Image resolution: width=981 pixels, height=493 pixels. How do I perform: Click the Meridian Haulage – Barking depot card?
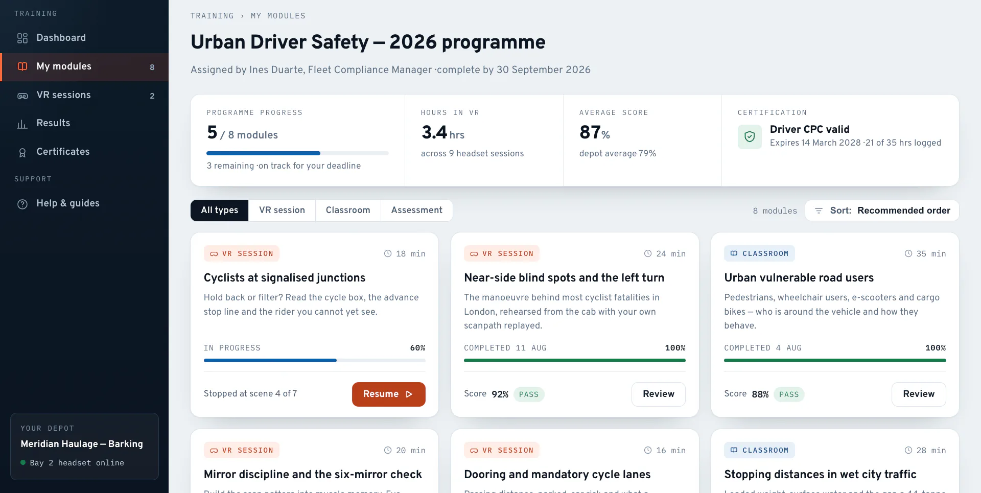click(84, 447)
